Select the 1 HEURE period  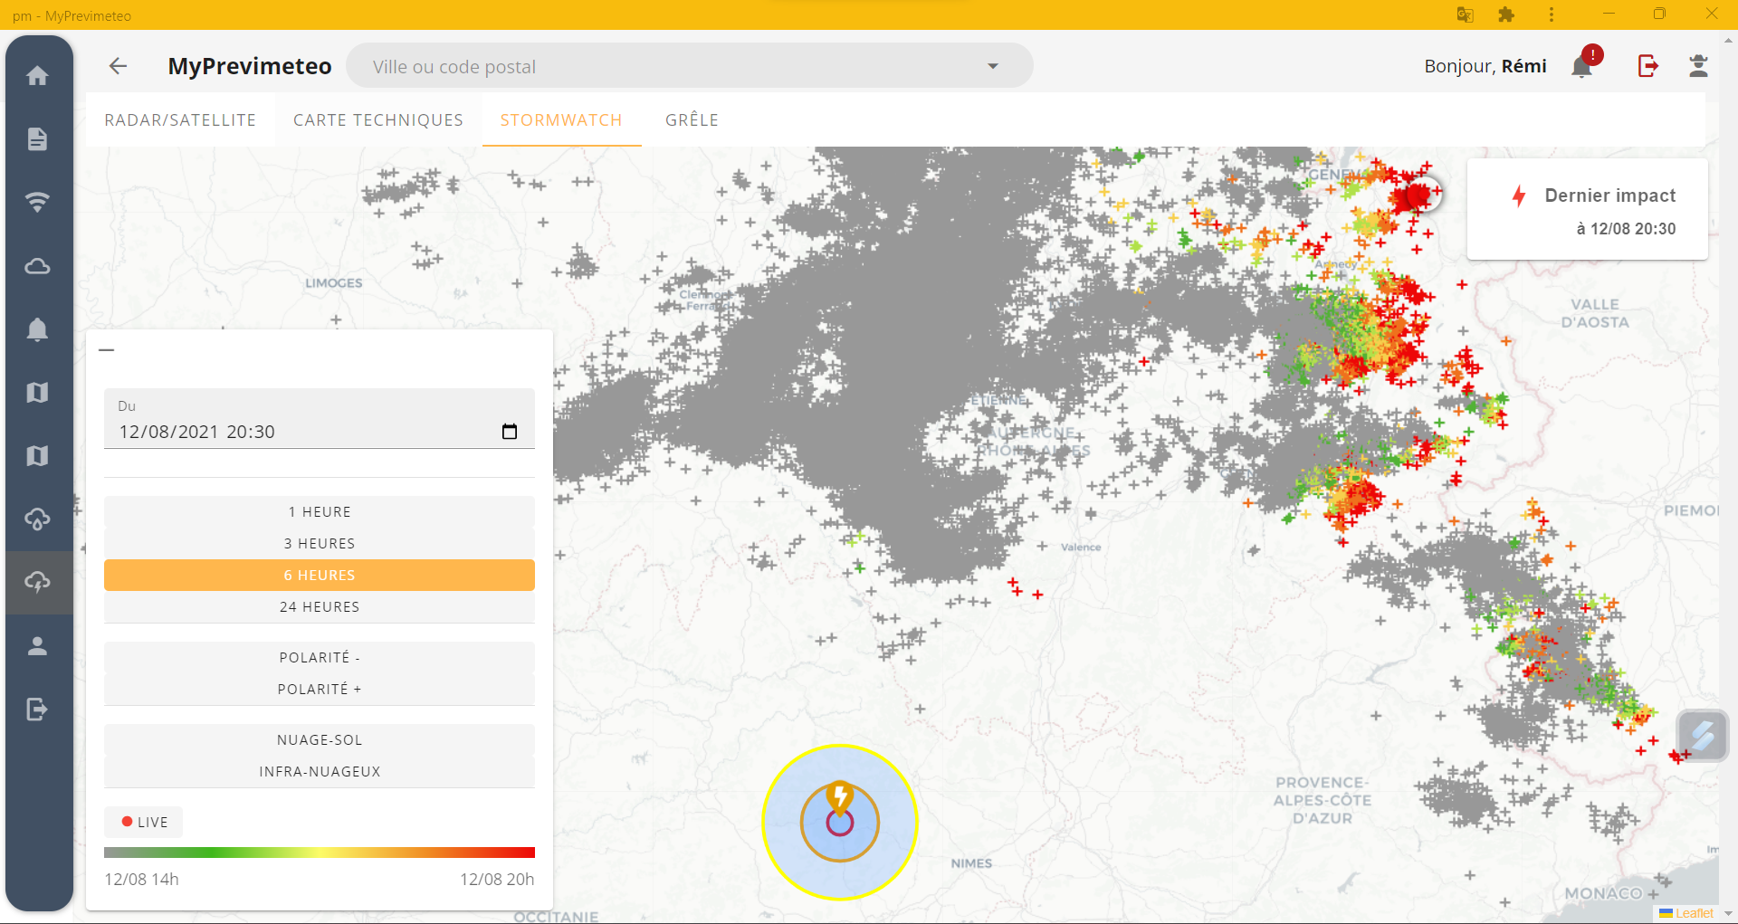pyautogui.click(x=320, y=512)
